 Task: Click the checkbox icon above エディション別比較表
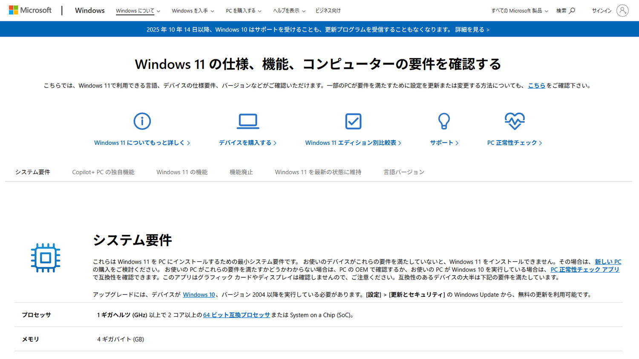353,121
